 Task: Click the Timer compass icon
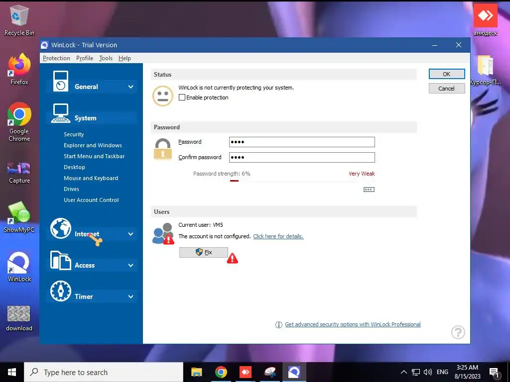coord(60,291)
